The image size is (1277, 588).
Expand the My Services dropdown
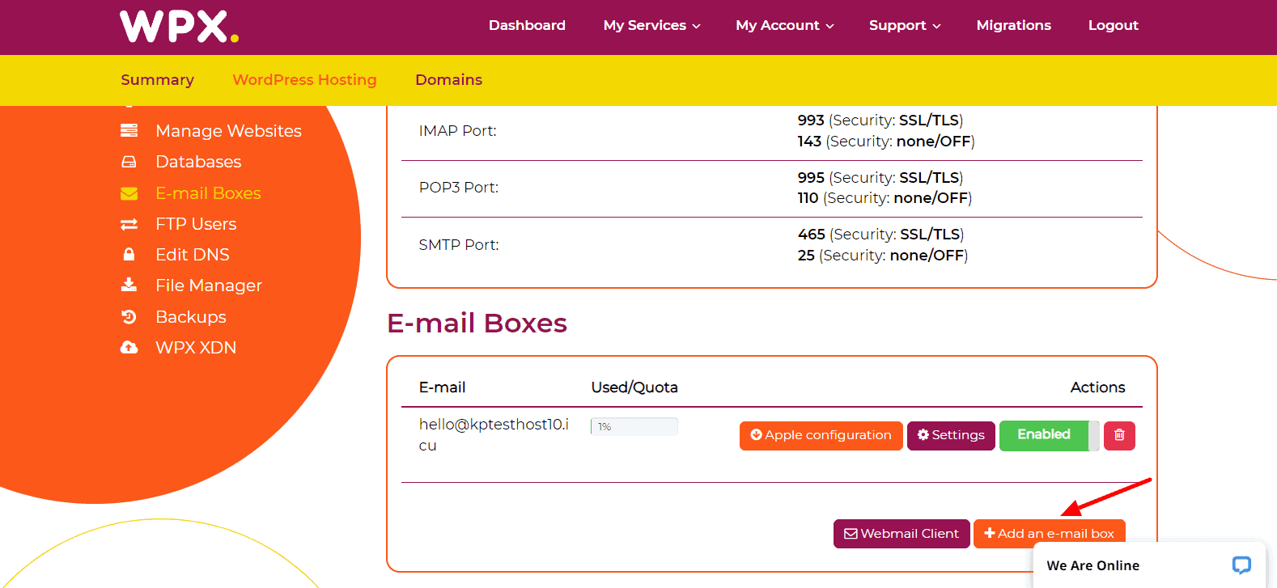[651, 26]
